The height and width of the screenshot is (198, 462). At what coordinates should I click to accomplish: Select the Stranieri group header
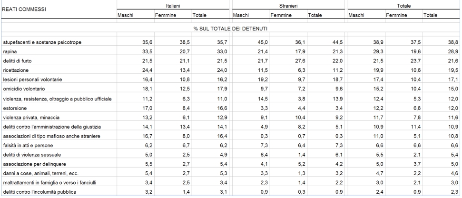tap(288, 5)
